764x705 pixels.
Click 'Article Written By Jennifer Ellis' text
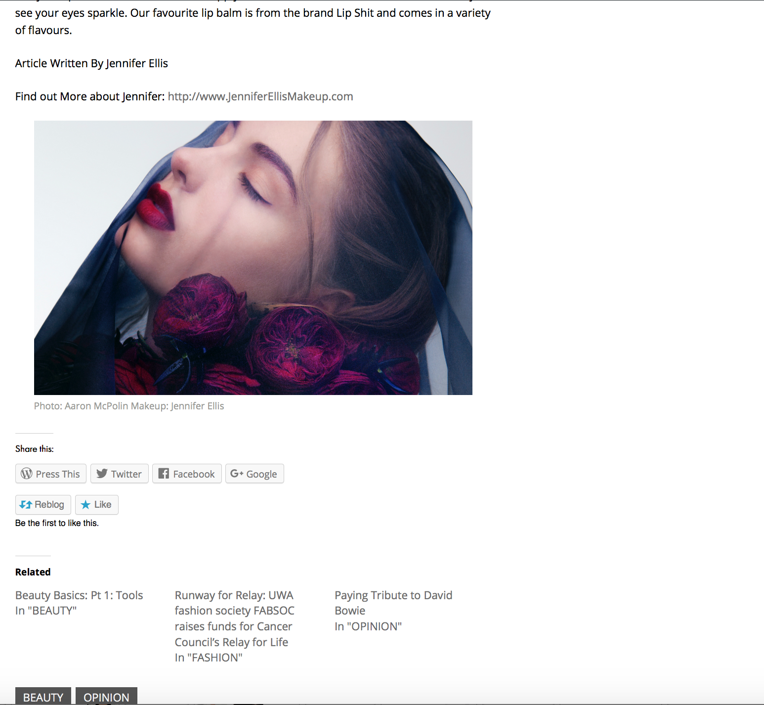91,63
